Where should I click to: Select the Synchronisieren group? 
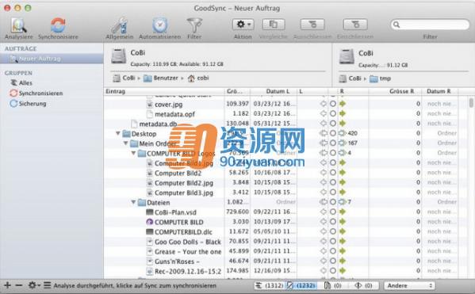40,94
